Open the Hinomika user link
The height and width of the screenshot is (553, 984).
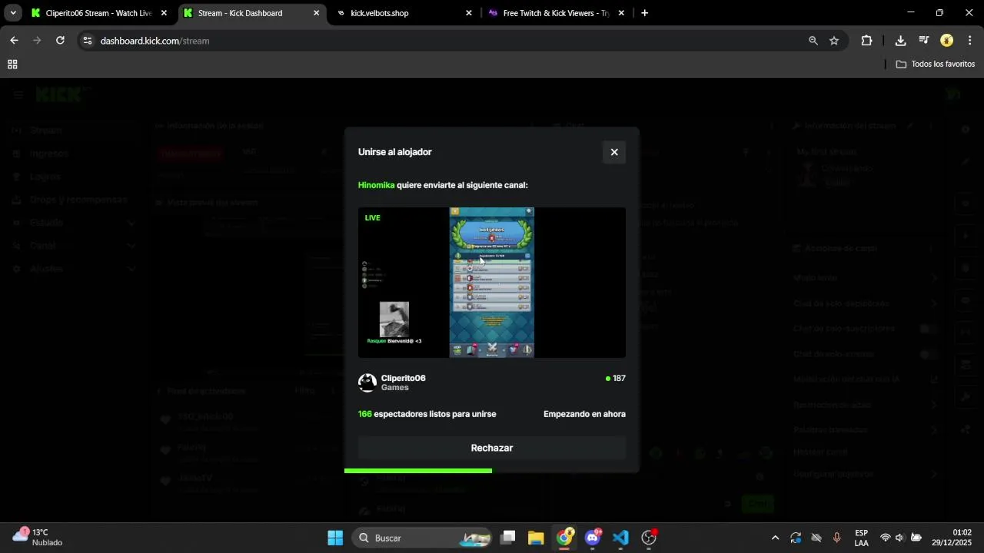pos(376,185)
